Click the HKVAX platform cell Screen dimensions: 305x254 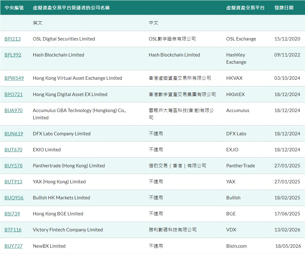234,78
